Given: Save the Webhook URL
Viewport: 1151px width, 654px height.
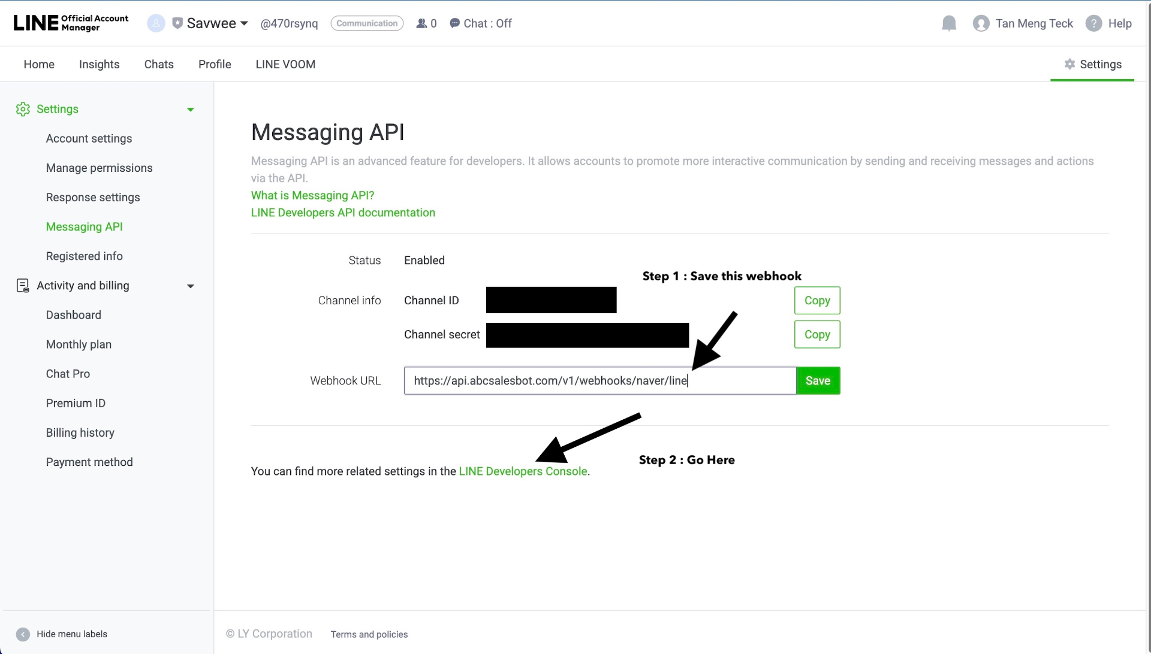Looking at the screenshot, I should 818,381.
